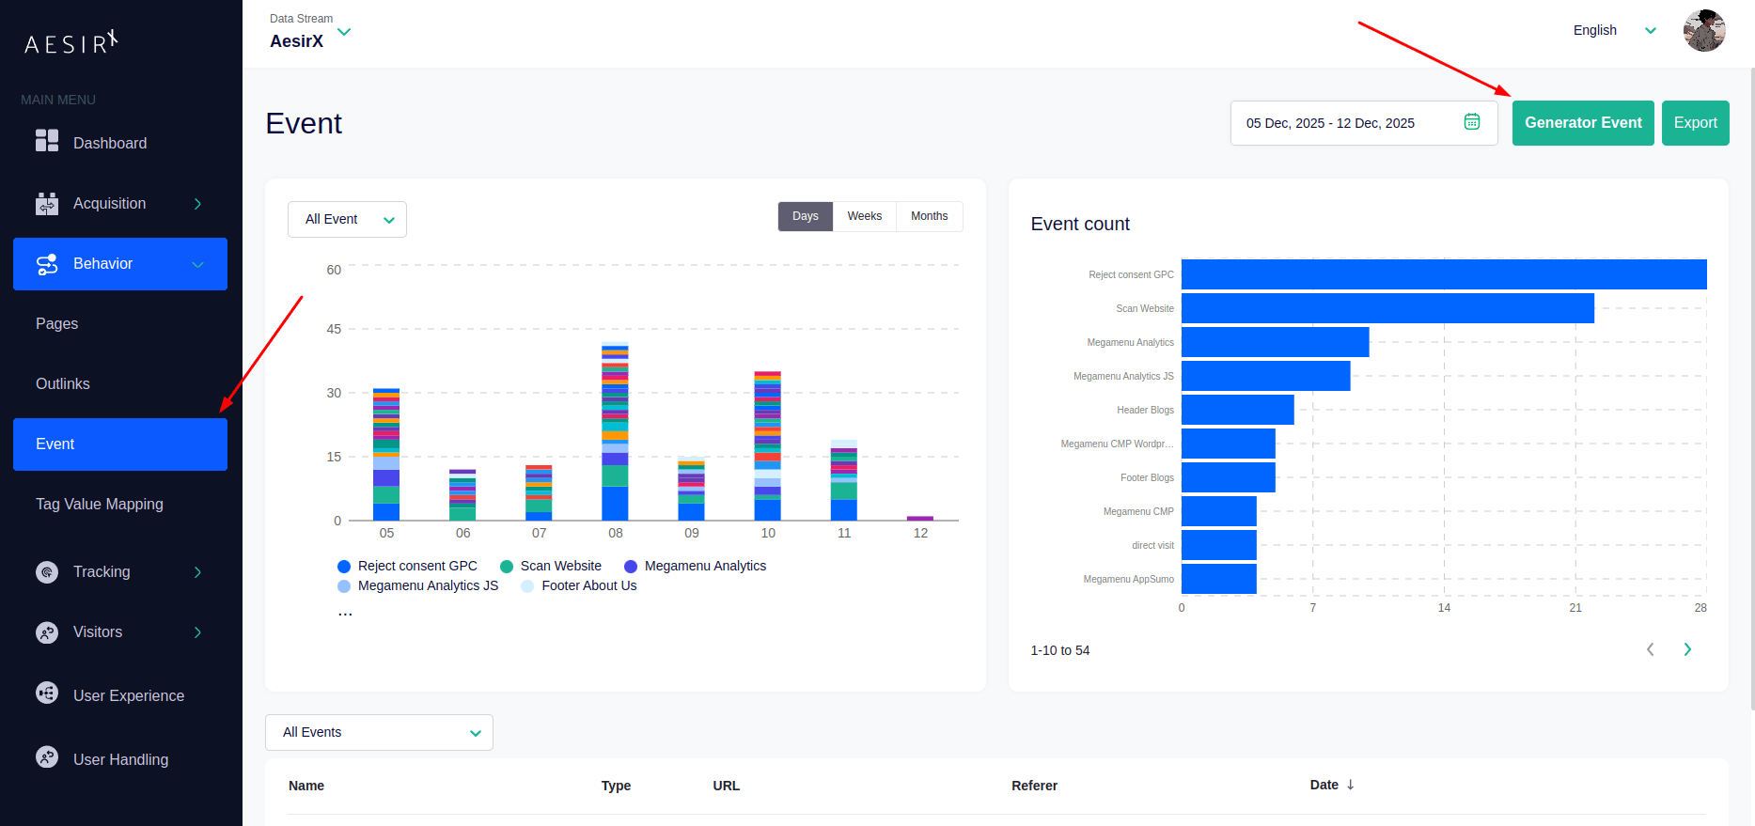Click the Generator Event button
1755x826 pixels.
point(1582,123)
